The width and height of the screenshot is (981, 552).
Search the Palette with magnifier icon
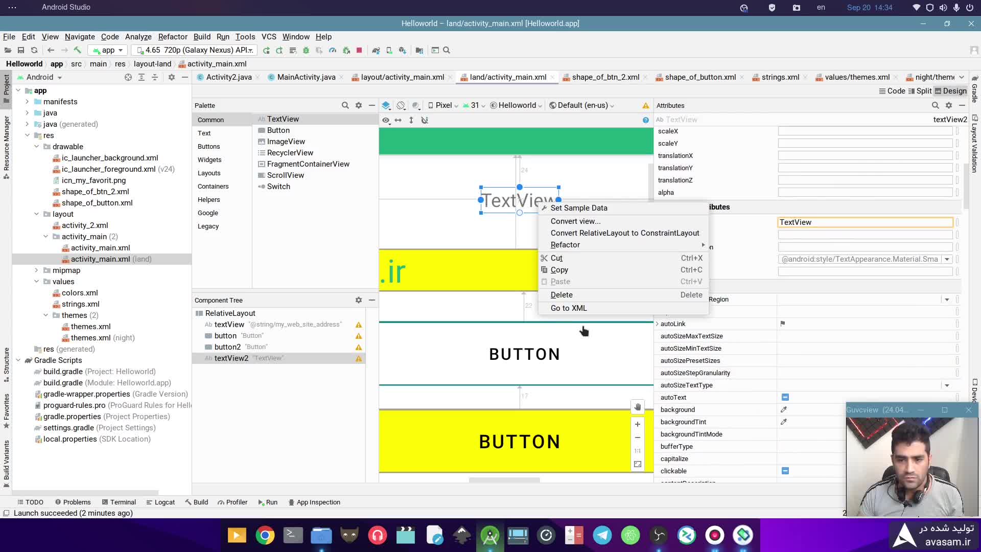pyautogui.click(x=345, y=105)
